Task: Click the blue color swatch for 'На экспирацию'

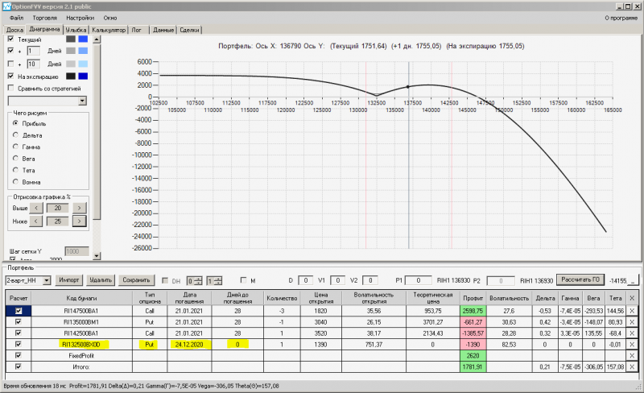Action: (83, 76)
